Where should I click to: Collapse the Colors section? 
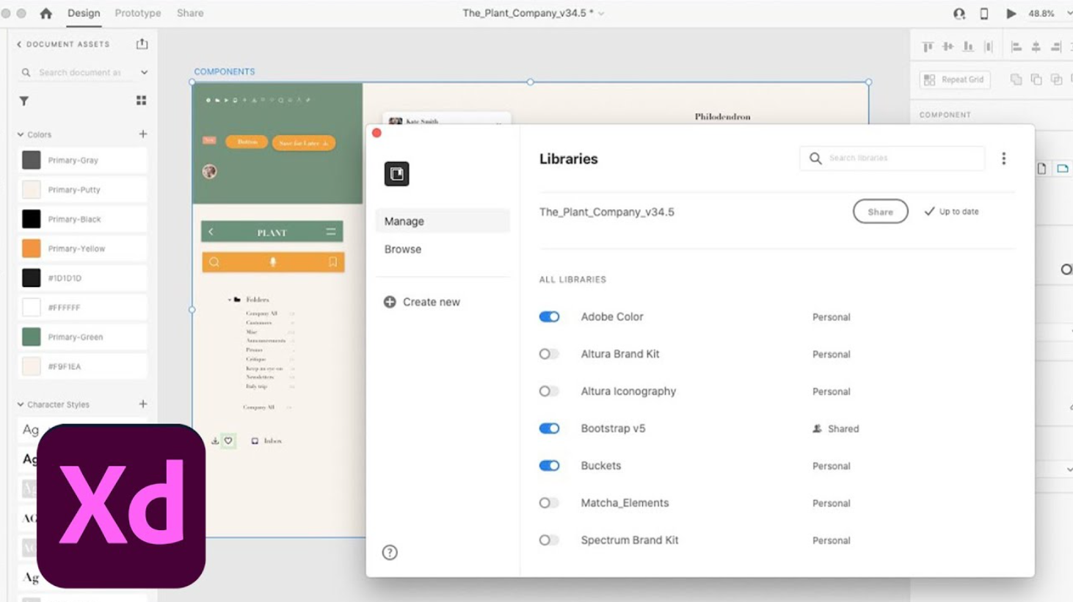[21, 134]
